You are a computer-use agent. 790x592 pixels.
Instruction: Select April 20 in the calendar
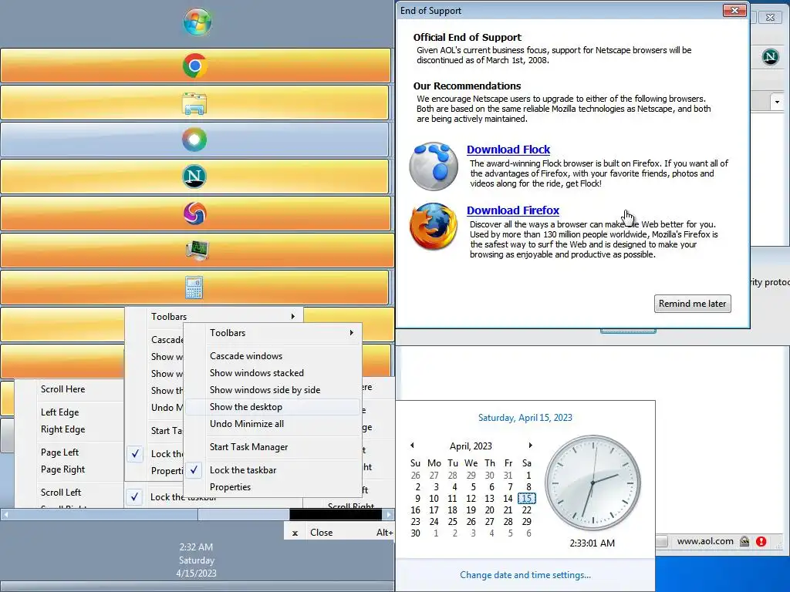(489, 510)
